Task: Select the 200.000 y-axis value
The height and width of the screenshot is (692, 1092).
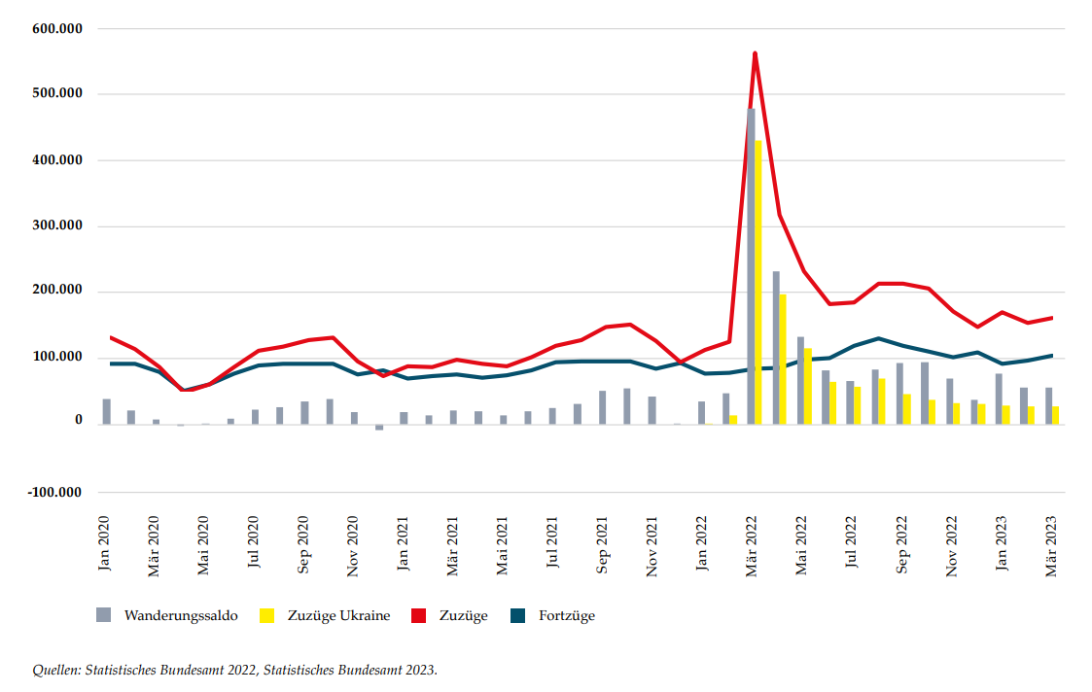Action: pos(57,291)
